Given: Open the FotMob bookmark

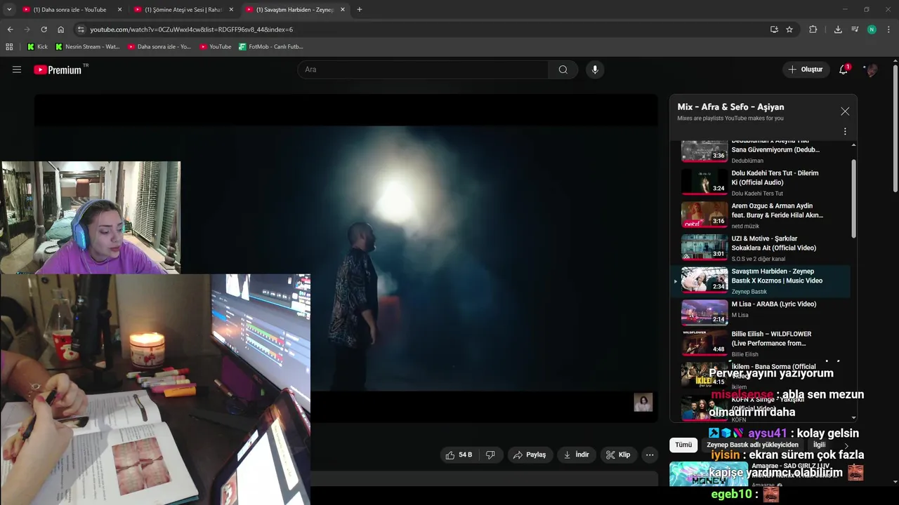Looking at the screenshot, I should click(x=270, y=46).
